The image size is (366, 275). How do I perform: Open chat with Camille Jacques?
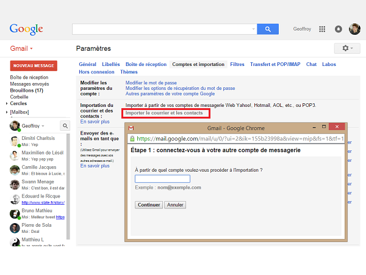point(37,170)
